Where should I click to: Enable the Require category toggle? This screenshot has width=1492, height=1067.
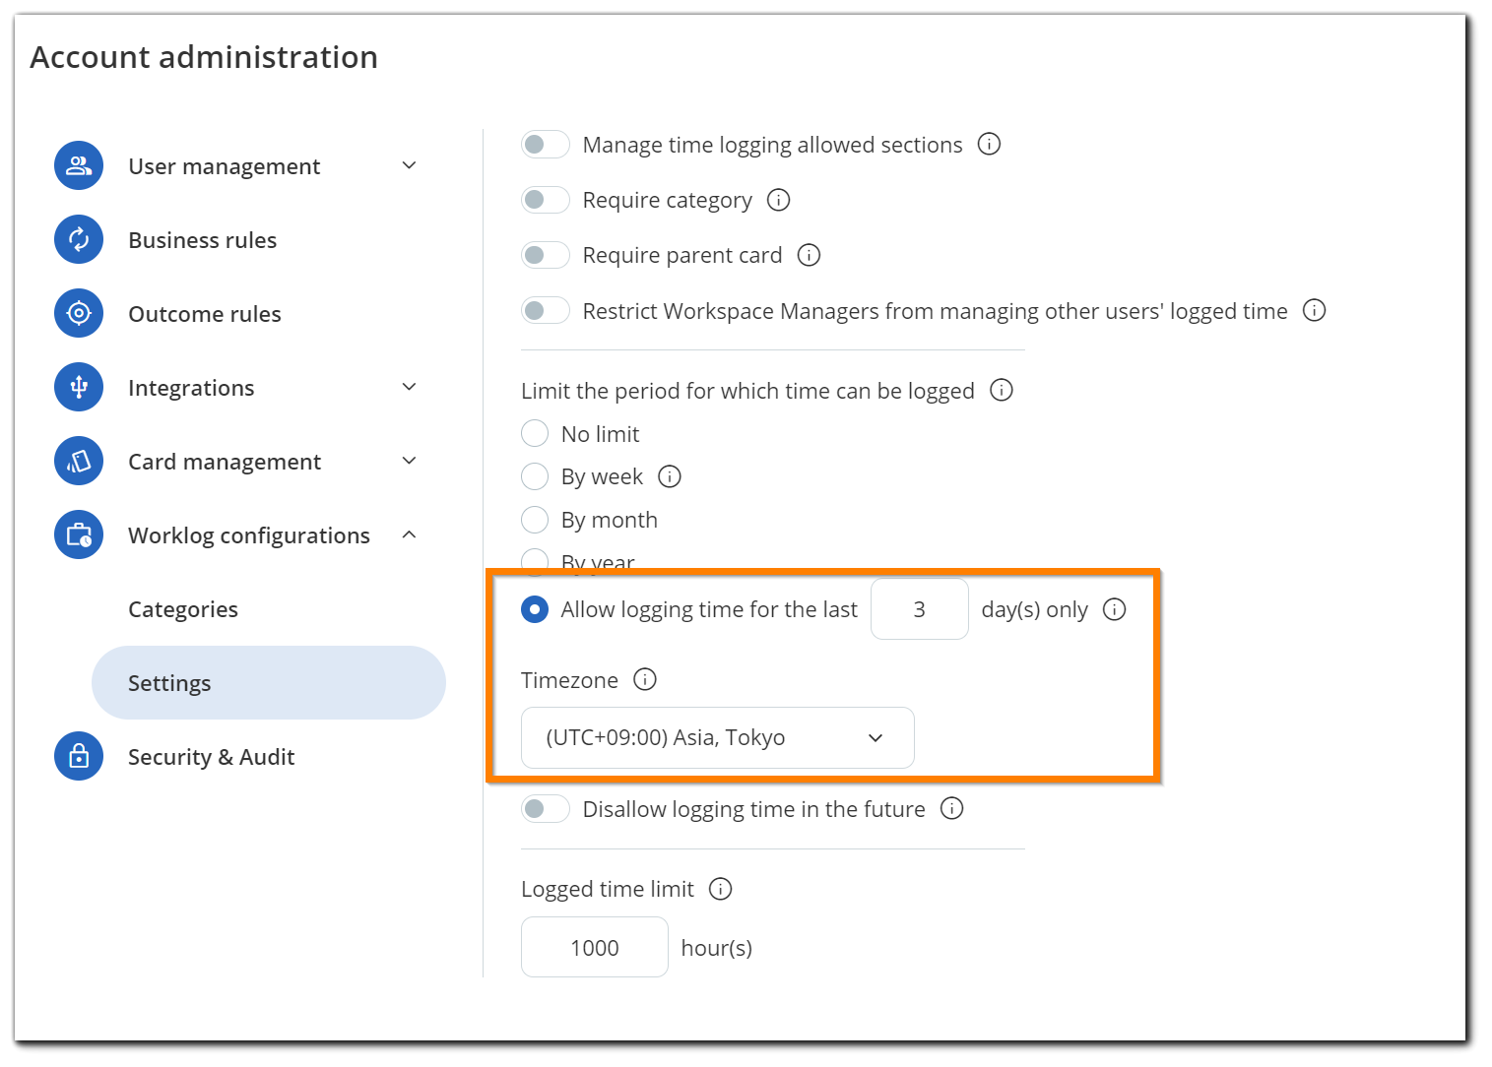tap(545, 200)
